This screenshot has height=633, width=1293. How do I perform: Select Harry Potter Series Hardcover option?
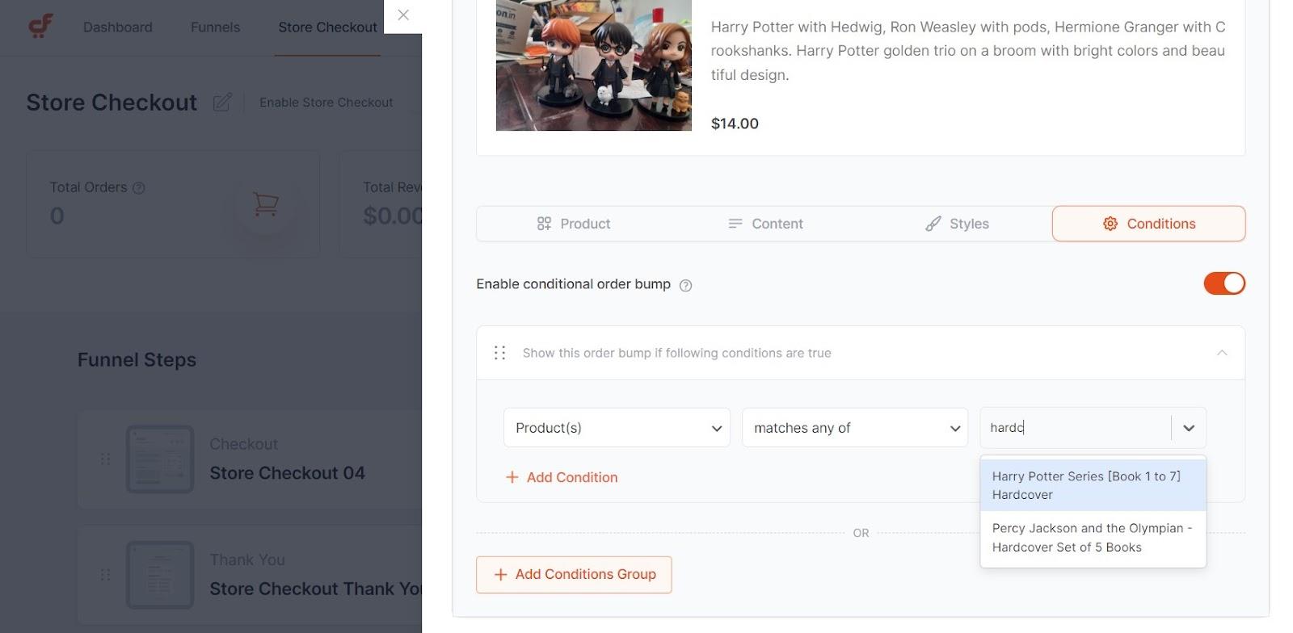(x=1093, y=485)
